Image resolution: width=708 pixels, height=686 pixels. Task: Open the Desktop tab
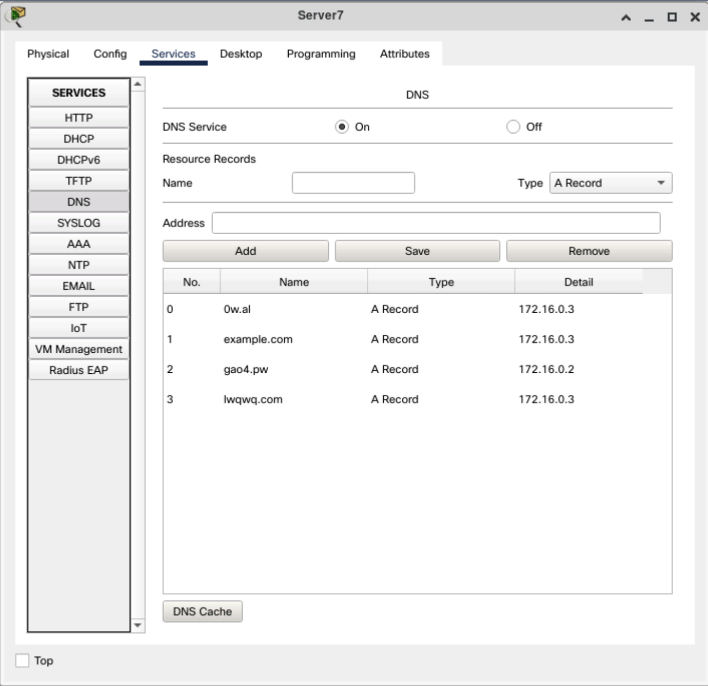240,54
